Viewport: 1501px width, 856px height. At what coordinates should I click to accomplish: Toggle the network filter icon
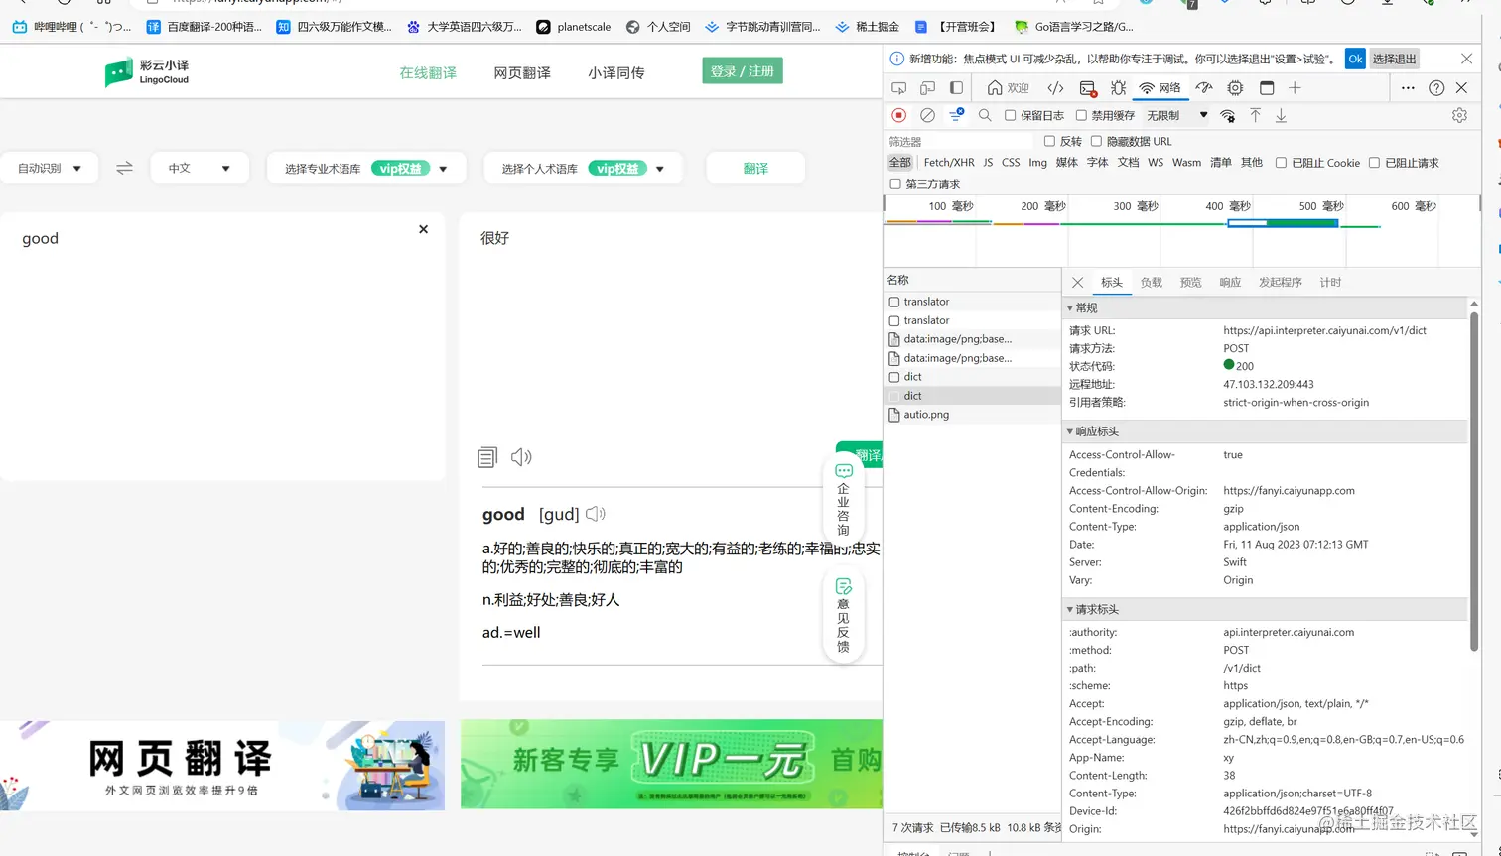(956, 115)
